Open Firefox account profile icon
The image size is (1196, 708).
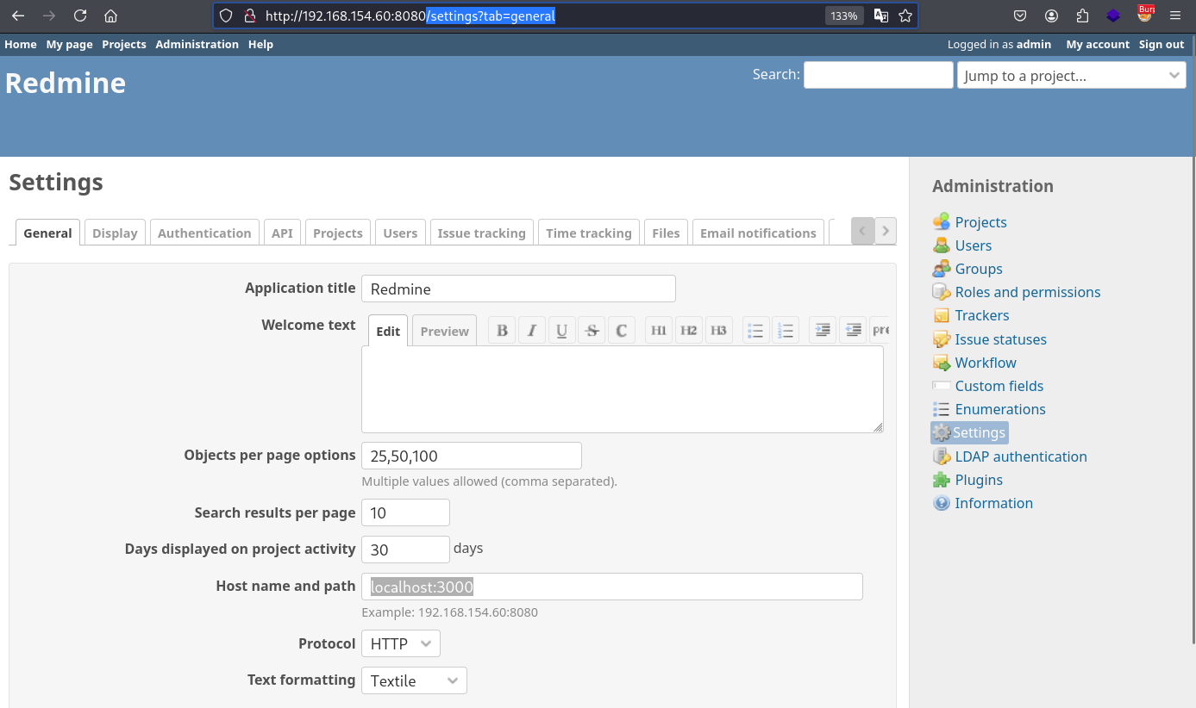coord(1051,16)
